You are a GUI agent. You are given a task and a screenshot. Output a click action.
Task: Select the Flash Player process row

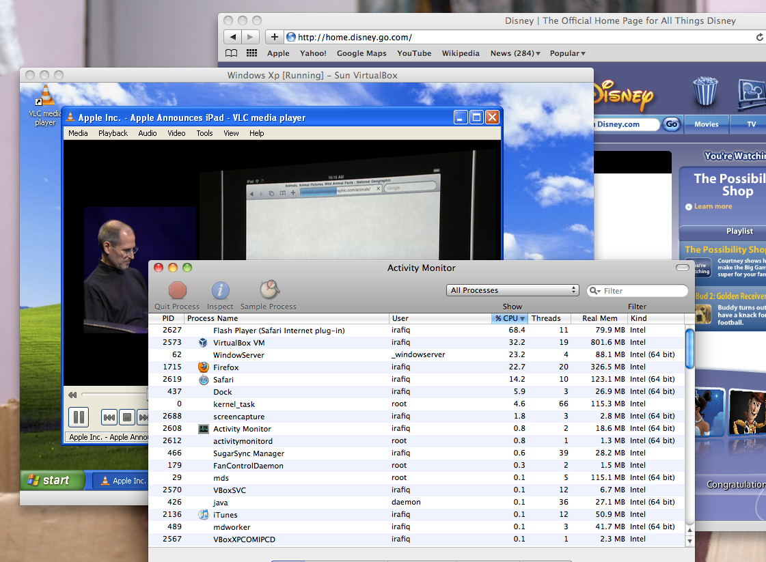click(416, 330)
